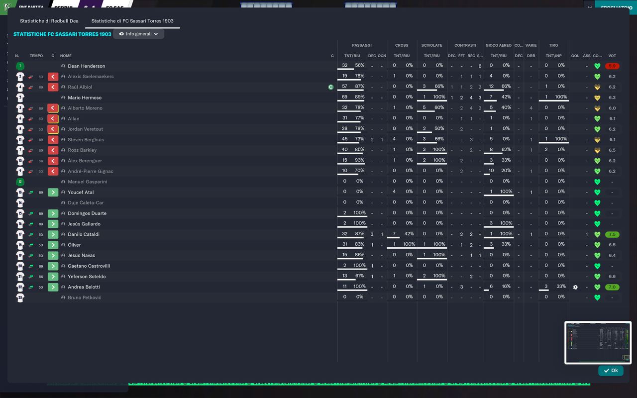Image resolution: width=637 pixels, height=398 pixels.
Task: Sort the table by the NOME column header
Action: pos(66,56)
